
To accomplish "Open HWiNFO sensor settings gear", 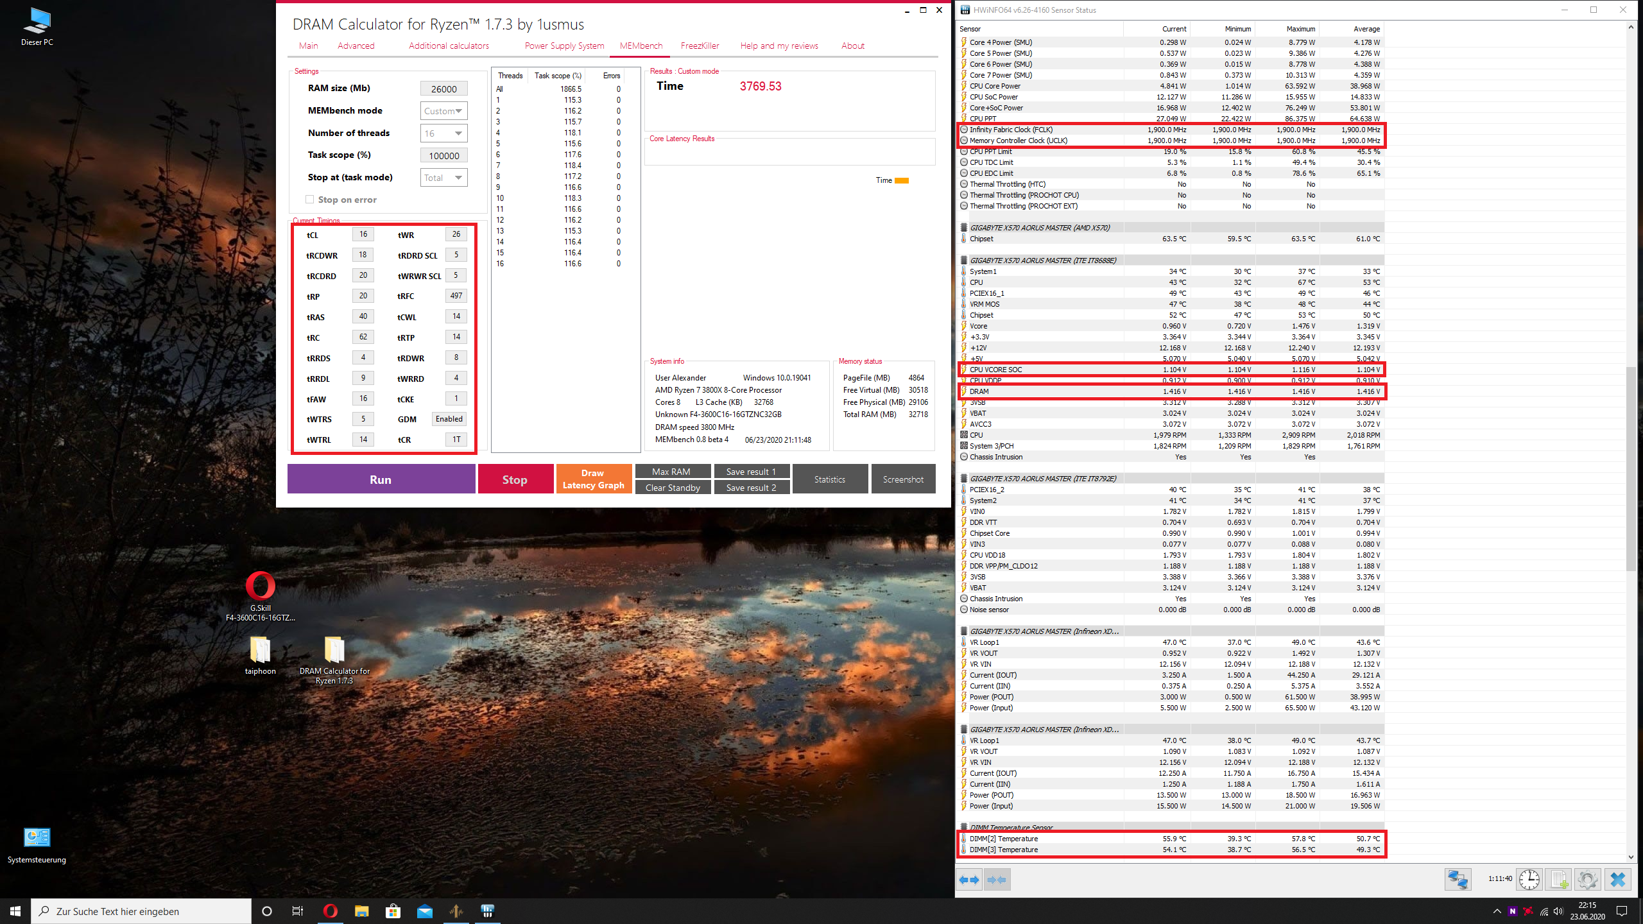I will (1587, 879).
